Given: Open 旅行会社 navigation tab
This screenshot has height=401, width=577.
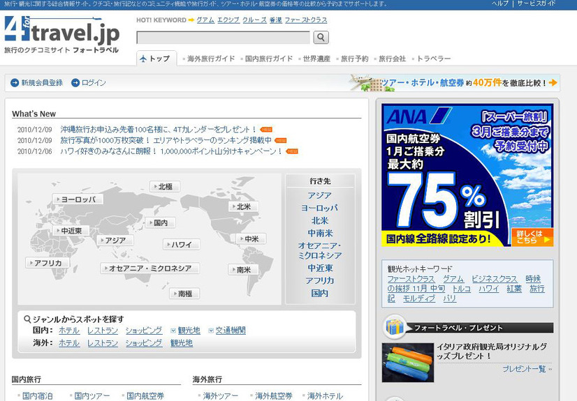Looking at the screenshot, I should (x=392, y=59).
